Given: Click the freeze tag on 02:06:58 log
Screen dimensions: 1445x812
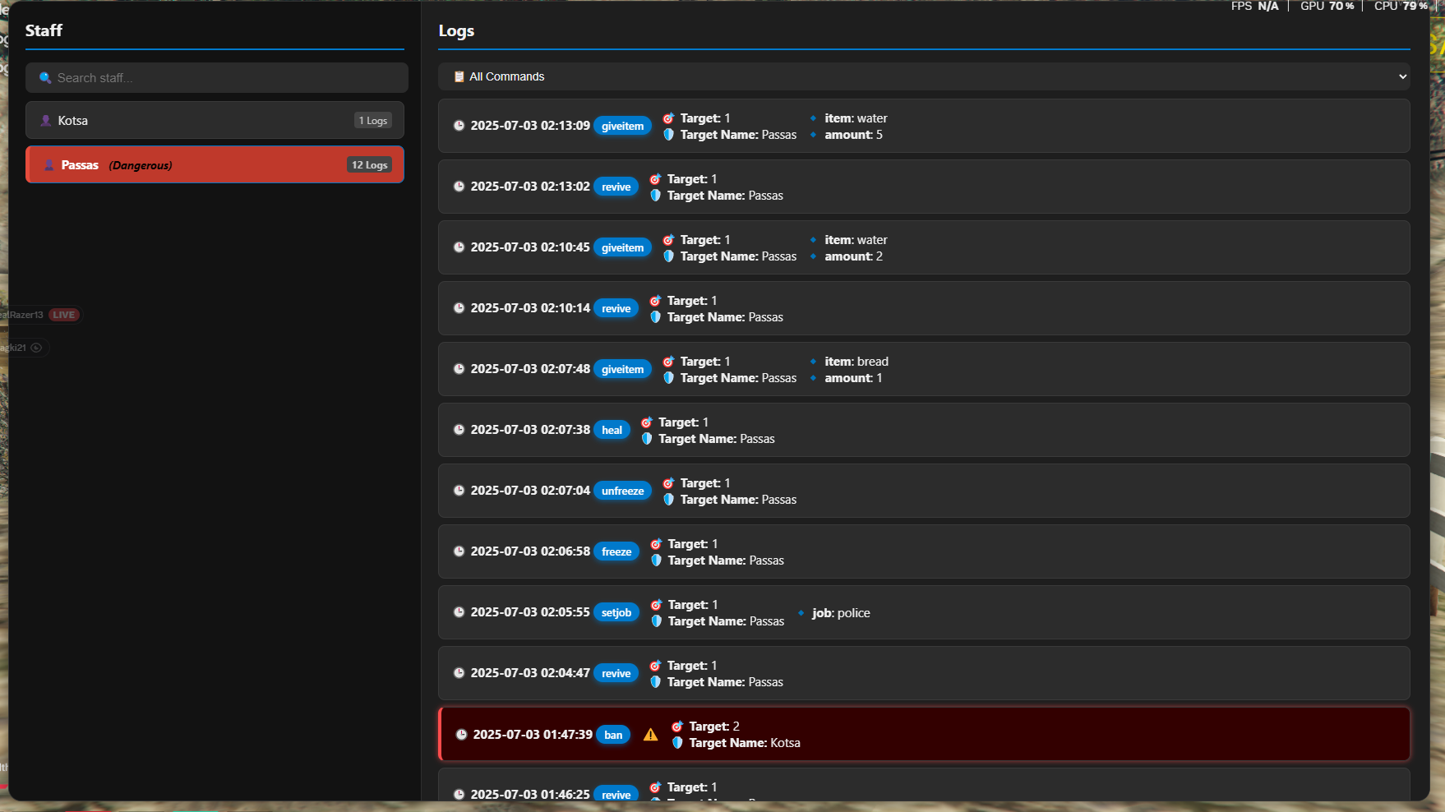Looking at the screenshot, I should tap(616, 551).
